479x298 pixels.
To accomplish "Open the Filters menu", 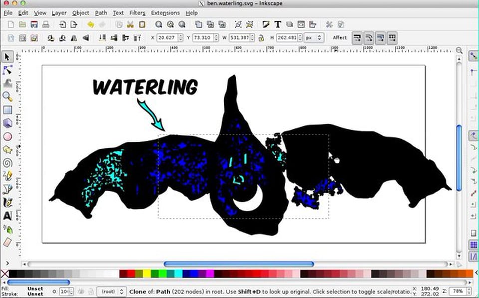I will coord(137,13).
